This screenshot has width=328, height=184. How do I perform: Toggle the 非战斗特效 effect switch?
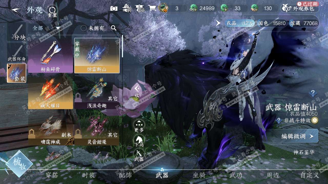pyautogui.click(x=315, y=120)
